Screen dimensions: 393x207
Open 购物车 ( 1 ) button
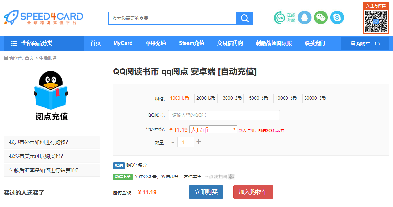365,44
